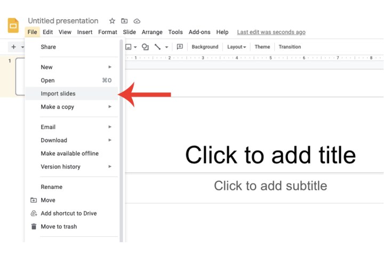The width and height of the screenshot is (384, 256).
Task: Open the 'Last edit was seconds ago' link
Action: click(x=271, y=33)
